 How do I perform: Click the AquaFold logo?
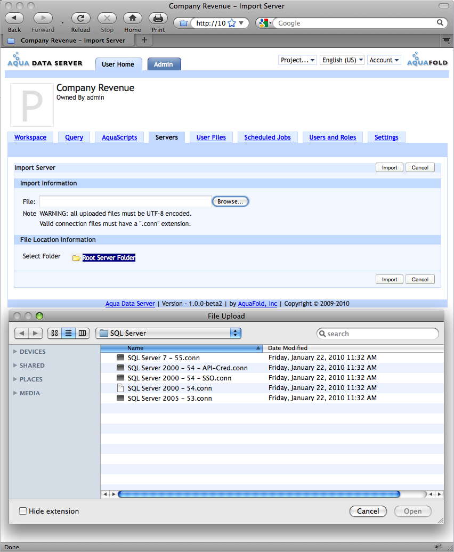pos(427,59)
